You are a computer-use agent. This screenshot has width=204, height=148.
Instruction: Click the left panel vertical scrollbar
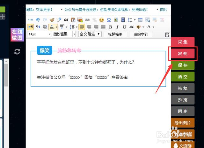point(6,75)
